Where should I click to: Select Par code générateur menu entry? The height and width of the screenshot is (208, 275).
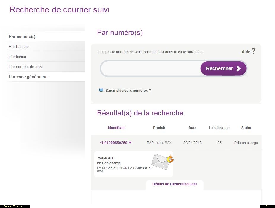tap(28, 77)
